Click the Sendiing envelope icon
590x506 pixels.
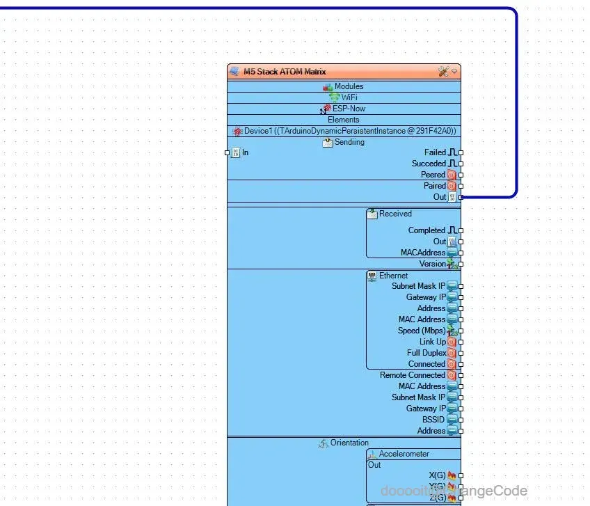[328, 143]
